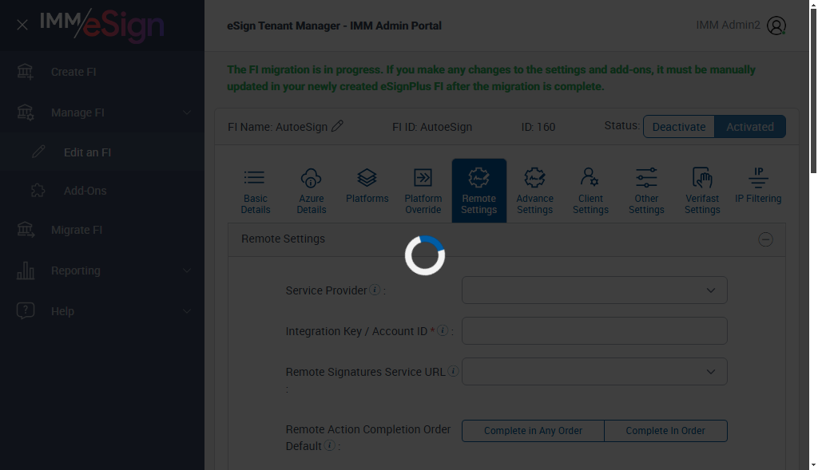Select Complete in Any Order
Viewport: 818px width, 470px height.
(x=533, y=431)
